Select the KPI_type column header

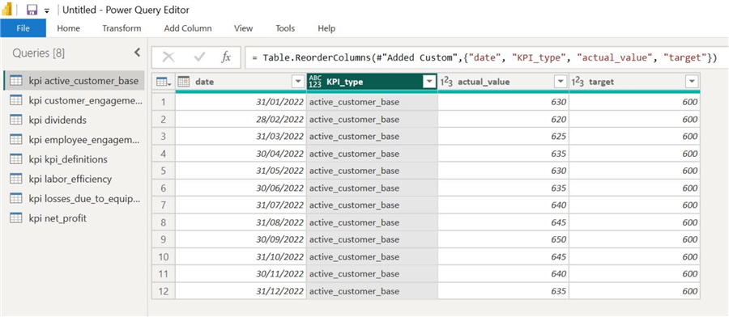tap(372, 82)
